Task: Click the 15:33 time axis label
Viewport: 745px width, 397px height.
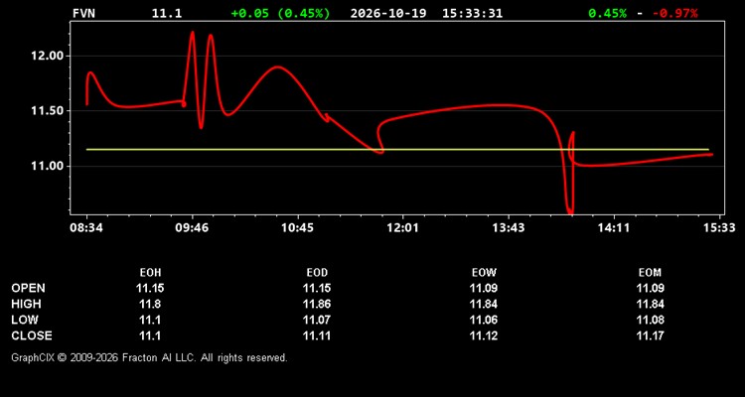Action: (719, 228)
